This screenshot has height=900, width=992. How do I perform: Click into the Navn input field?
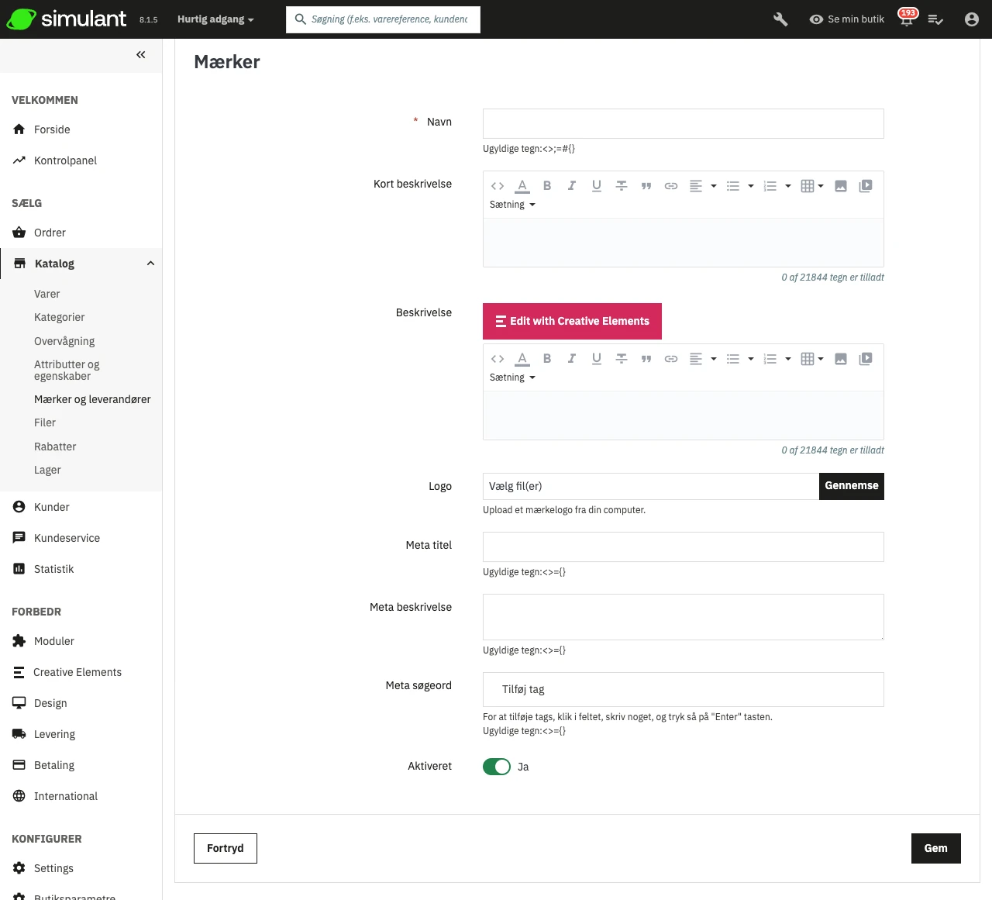point(683,123)
